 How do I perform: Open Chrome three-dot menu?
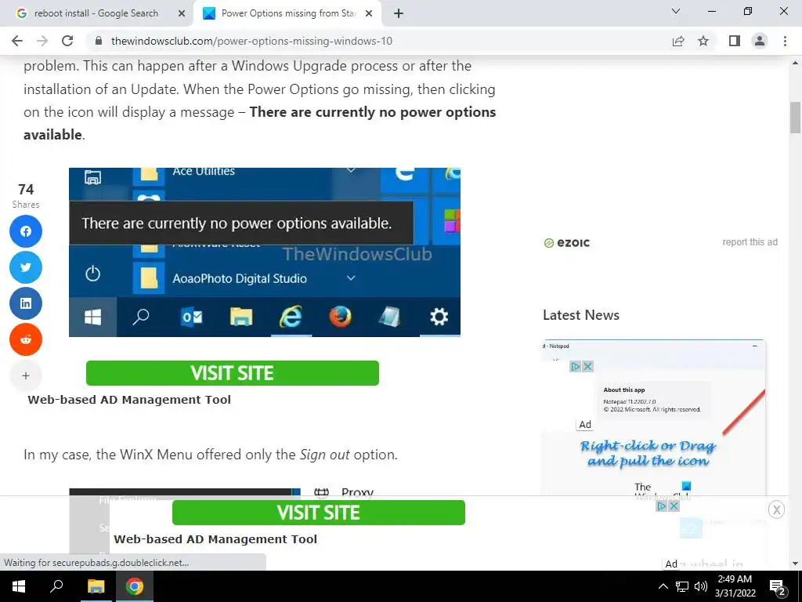(785, 41)
